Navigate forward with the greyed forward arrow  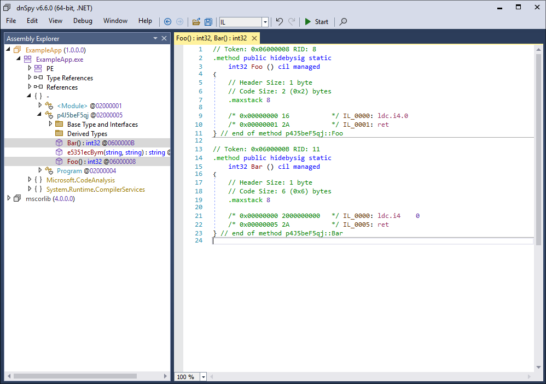coord(179,21)
